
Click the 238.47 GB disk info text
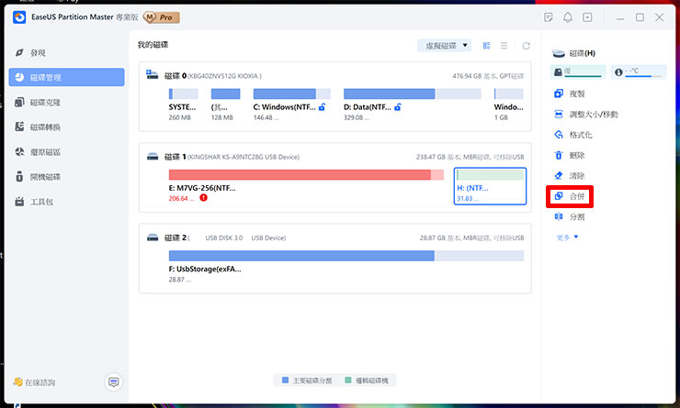click(x=470, y=157)
